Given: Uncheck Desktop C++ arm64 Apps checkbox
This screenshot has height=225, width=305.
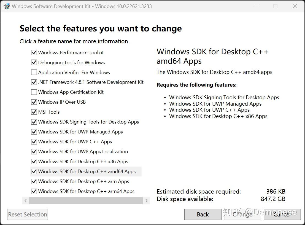Looking at the screenshot, I should [x=34, y=191].
